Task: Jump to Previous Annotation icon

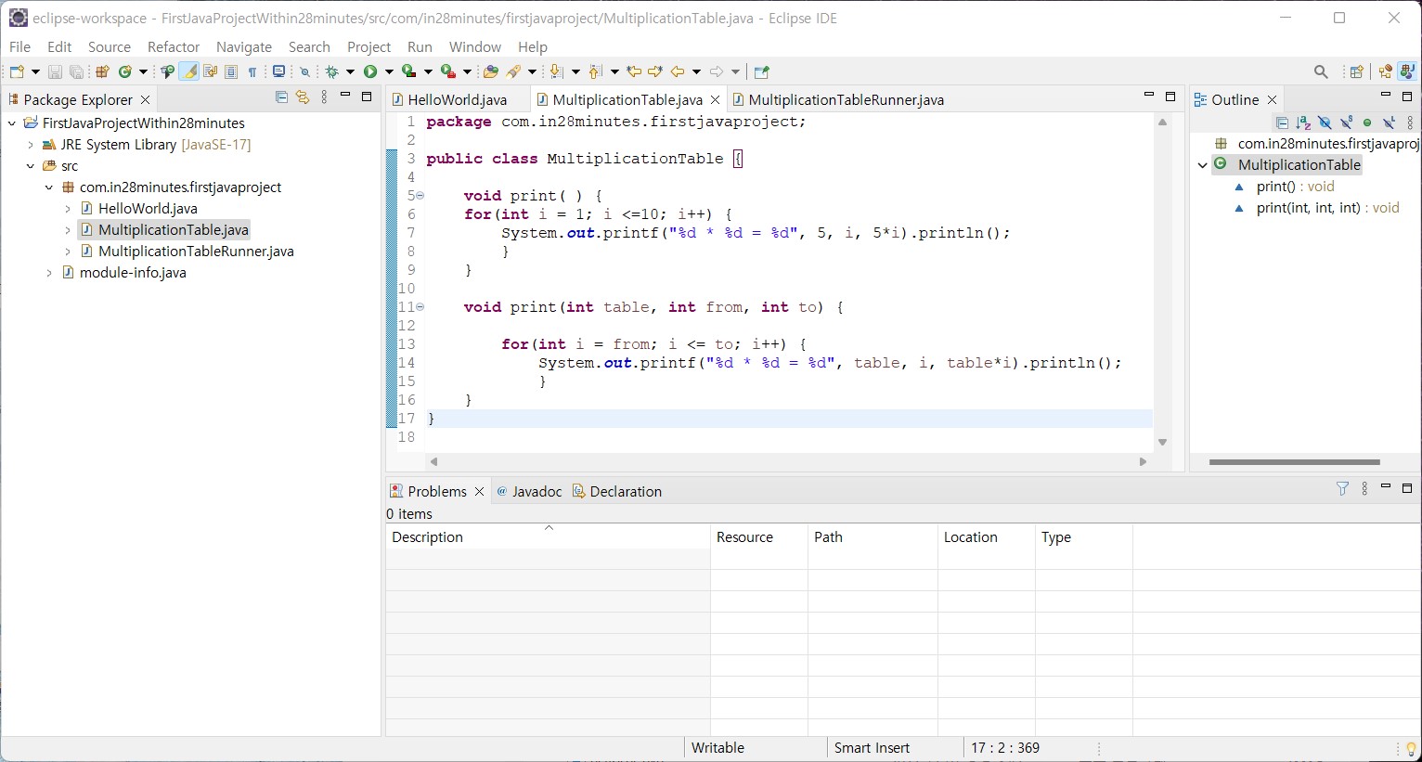Action: [x=594, y=71]
